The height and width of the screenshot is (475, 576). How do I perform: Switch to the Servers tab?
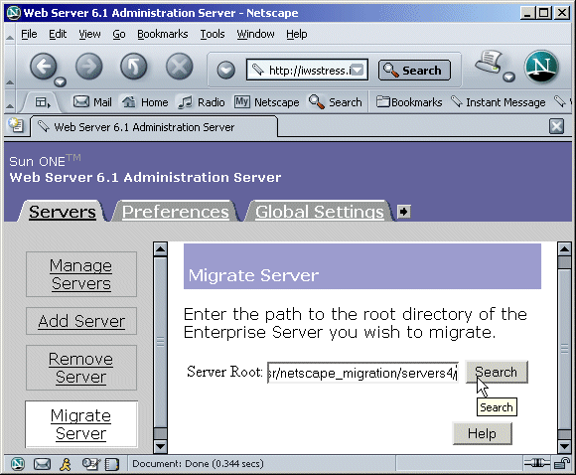63,212
